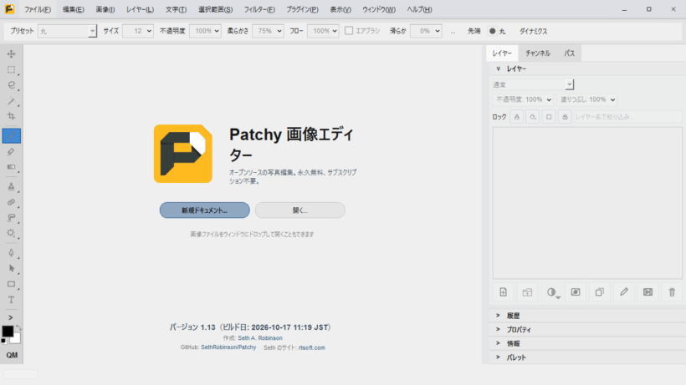The image size is (686, 385).
Task: Select the Pen tool
Action: point(12,253)
